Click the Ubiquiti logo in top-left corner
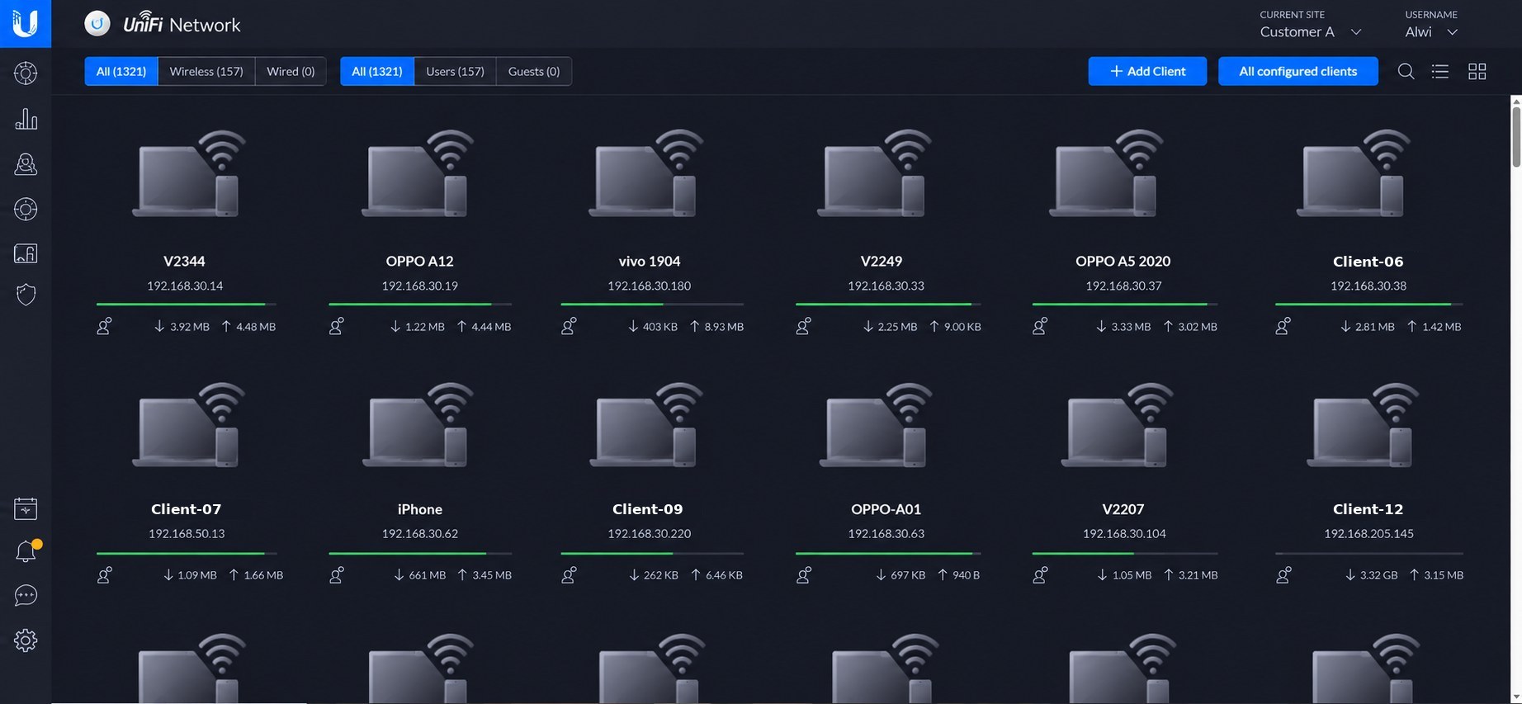The height and width of the screenshot is (704, 1522). 26,23
